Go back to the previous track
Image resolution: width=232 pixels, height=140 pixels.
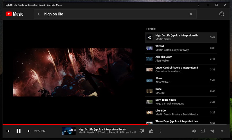pos(8,131)
